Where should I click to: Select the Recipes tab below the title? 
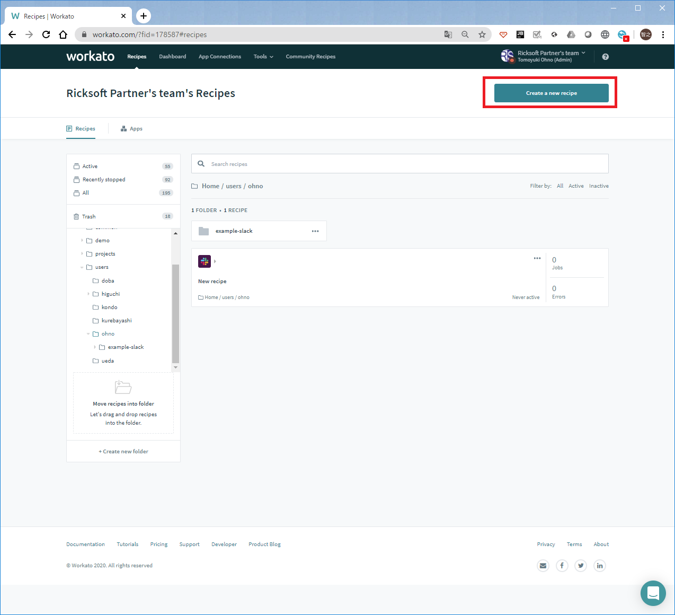click(81, 129)
